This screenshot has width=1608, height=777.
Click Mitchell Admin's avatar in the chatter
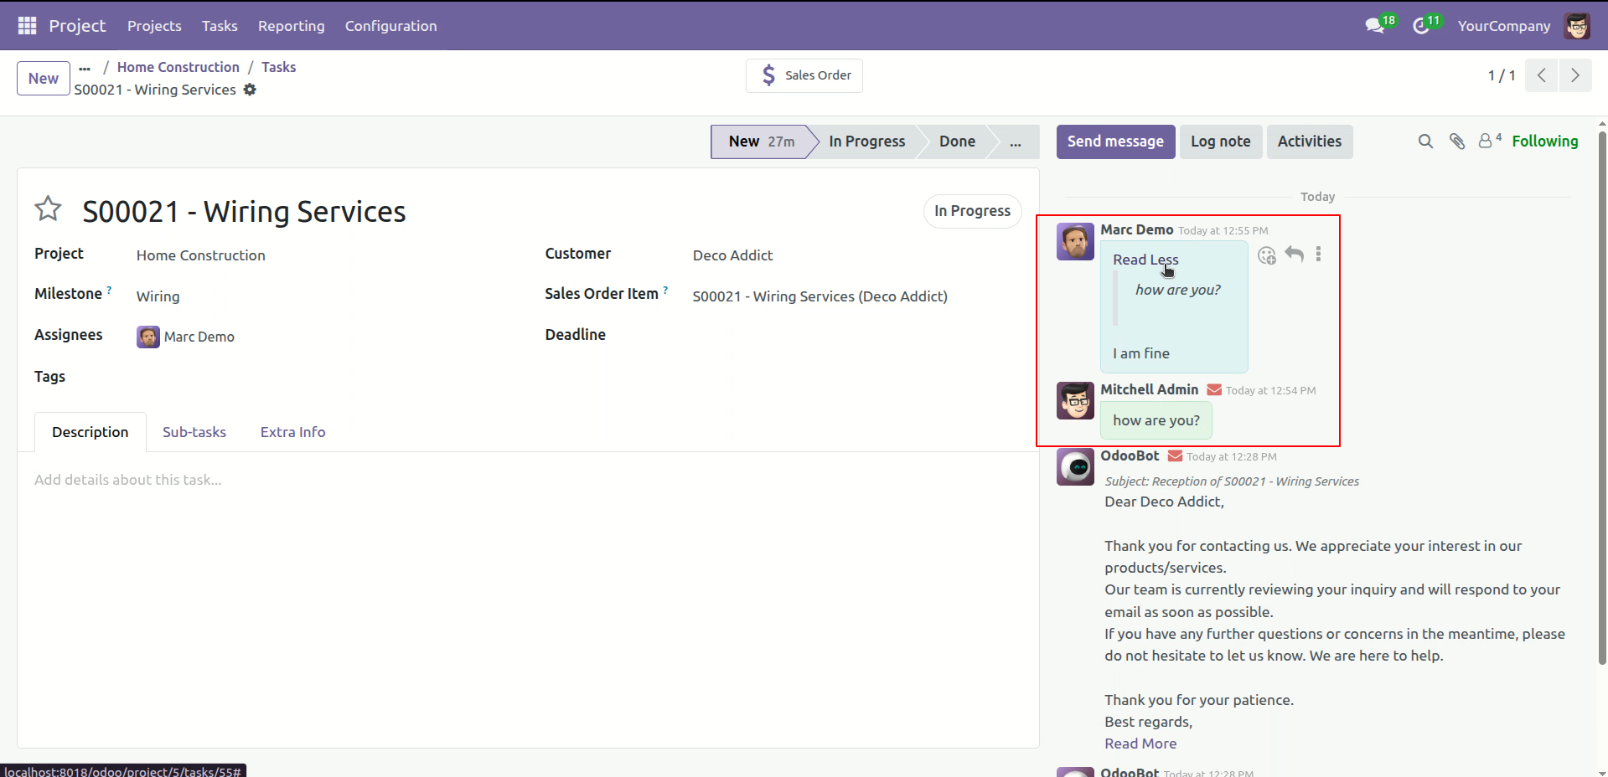pos(1075,401)
